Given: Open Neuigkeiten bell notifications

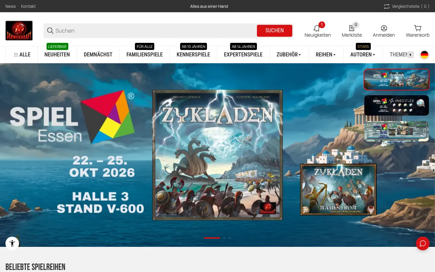Looking at the screenshot, I should click(x=317, y=30).
